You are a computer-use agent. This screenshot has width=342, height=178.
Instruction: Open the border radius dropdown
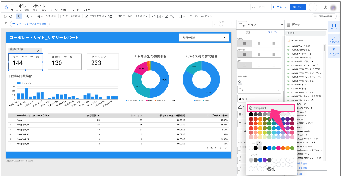259,90
